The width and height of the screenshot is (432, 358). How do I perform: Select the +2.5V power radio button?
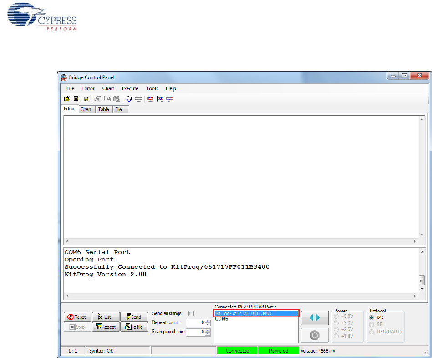tap(336, 330)
